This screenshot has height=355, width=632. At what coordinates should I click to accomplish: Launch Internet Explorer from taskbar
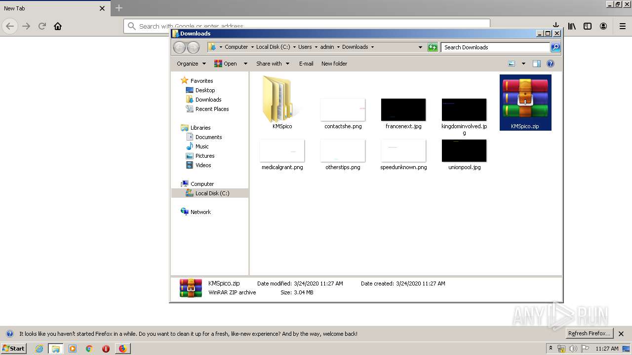tap(39, 349)
